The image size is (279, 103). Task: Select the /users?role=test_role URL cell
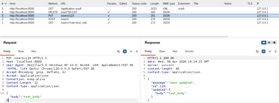pyautogui.click(x=74, y=23)
